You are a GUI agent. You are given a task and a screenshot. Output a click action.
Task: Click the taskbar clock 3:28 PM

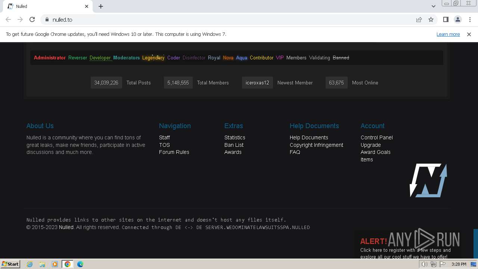point(459,264)
